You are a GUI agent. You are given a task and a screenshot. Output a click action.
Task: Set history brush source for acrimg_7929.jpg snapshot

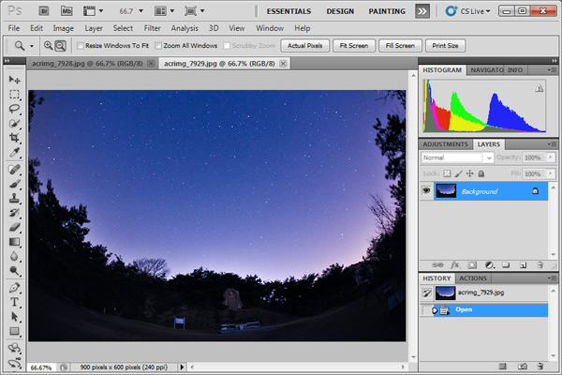(426, 292)
